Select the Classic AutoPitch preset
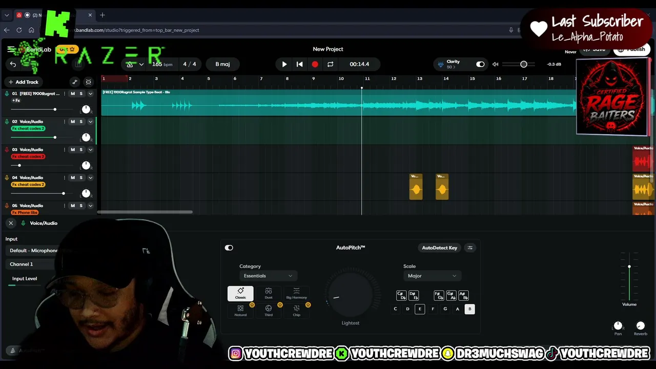Screen dimensions: 656x369 240,293
